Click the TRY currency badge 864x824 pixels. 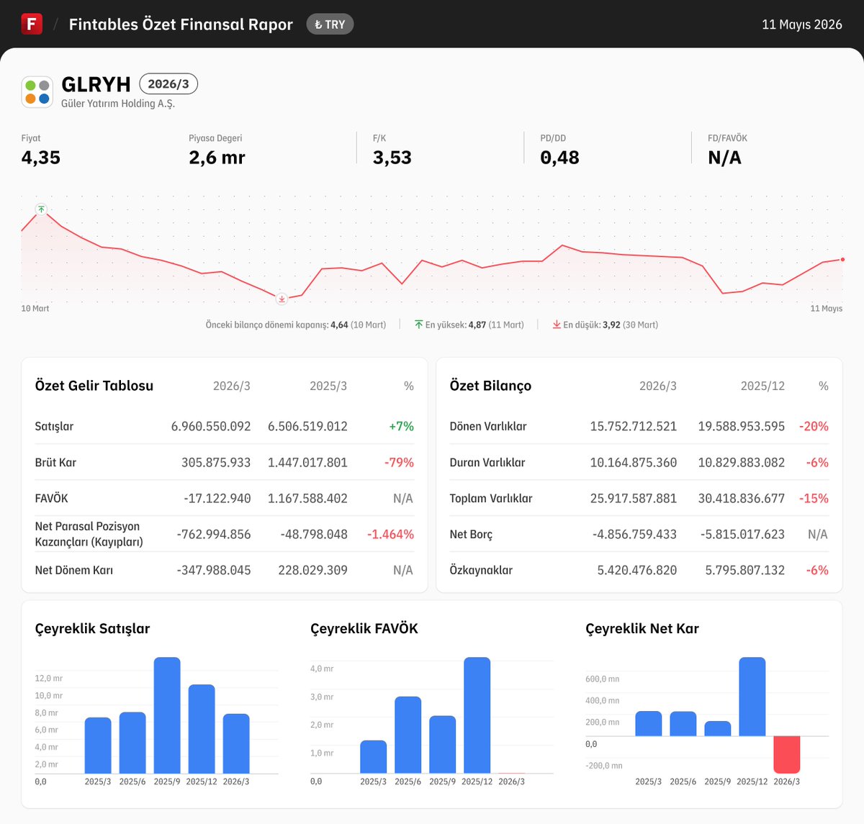pos(330,24)
